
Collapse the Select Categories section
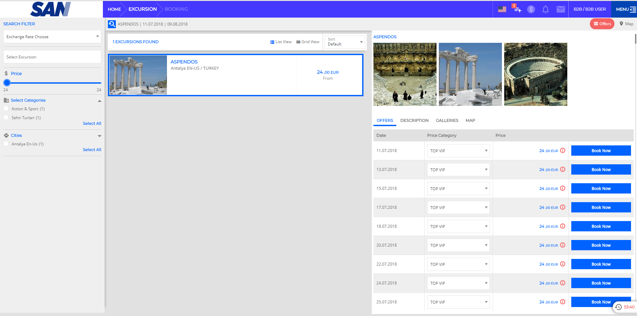coord(99,101)
